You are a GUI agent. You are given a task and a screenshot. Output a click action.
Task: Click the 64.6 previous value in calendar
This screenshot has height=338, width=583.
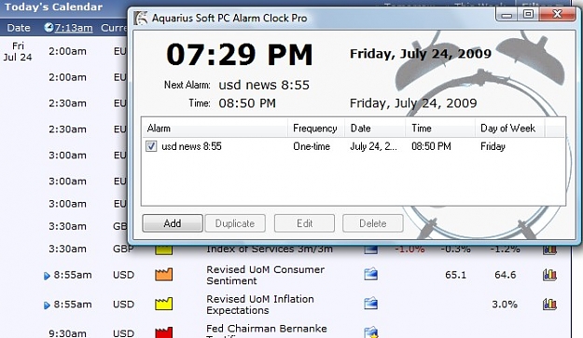tap(506, 275)
